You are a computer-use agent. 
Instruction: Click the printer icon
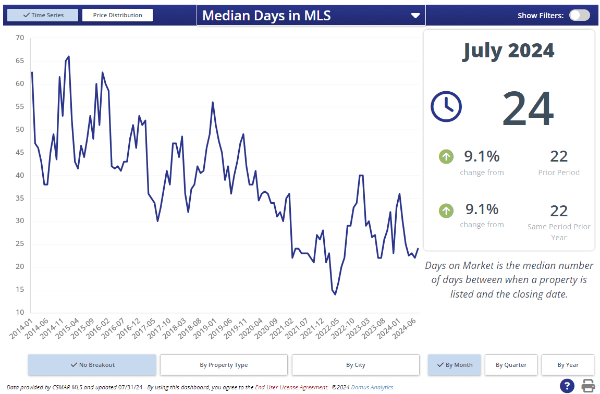point(589,386)
